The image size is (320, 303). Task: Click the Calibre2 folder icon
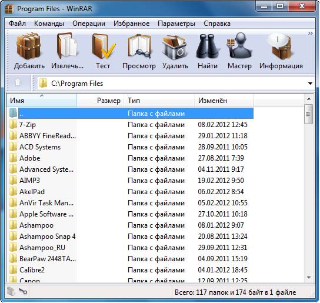14,269
